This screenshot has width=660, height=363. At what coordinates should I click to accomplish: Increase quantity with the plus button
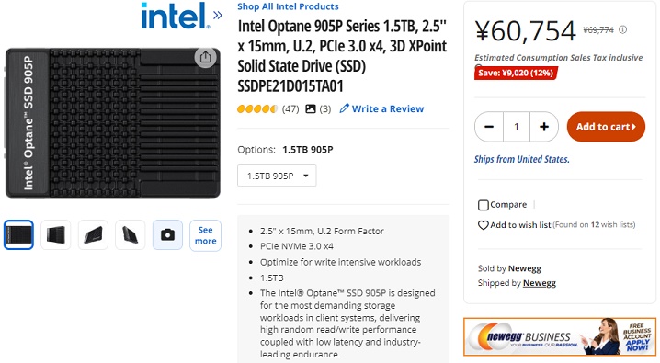[544, 127]
